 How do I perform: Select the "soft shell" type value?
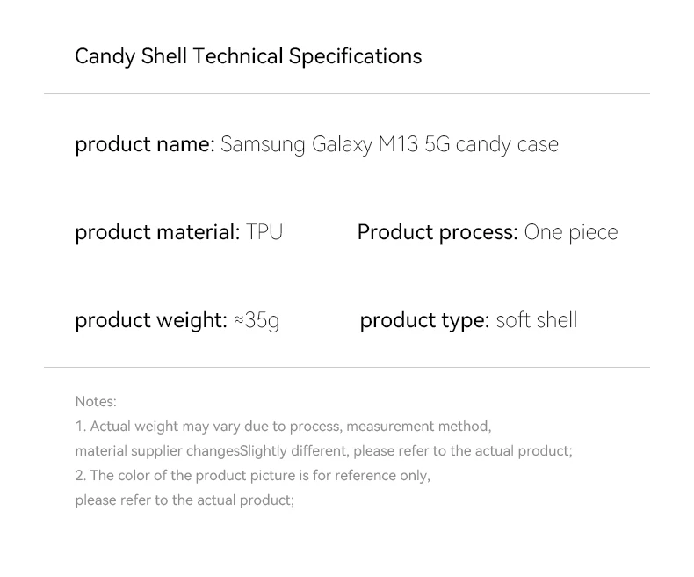coord(537,320)
